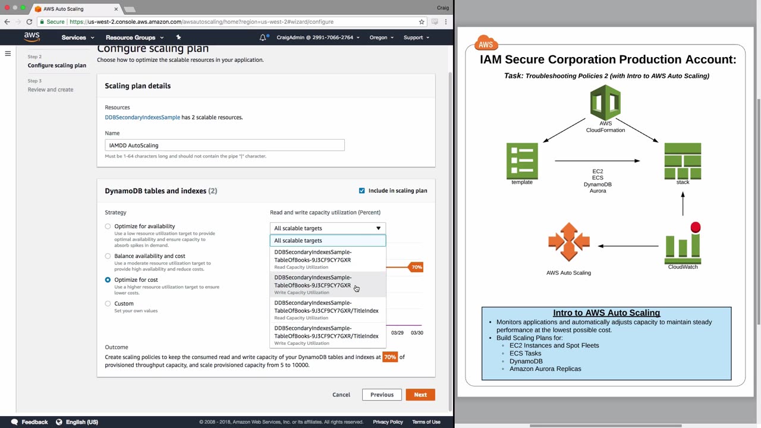Screen dimensions: 761x428
Task: Pick TitleIndex Read Capacity Utilization option
Action: coord(328,310)
